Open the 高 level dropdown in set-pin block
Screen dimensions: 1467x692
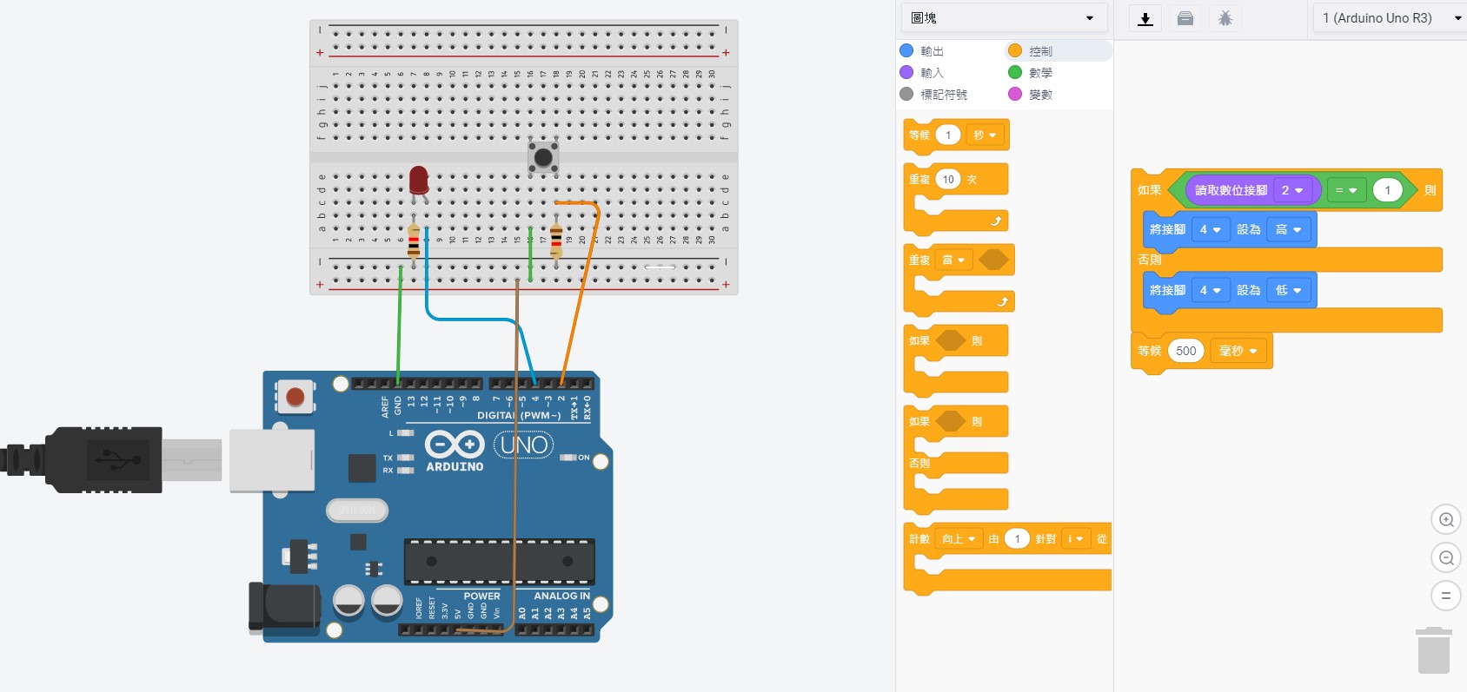click(1288, 229)
